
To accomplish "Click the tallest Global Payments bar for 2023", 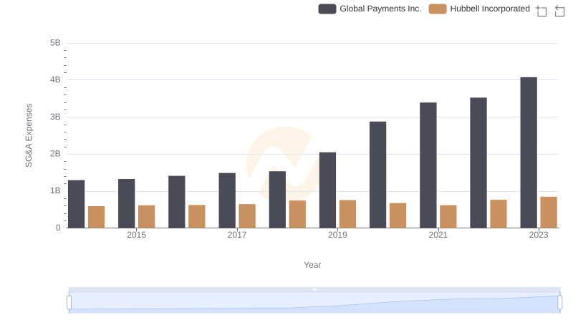I will tap(529, 152).
